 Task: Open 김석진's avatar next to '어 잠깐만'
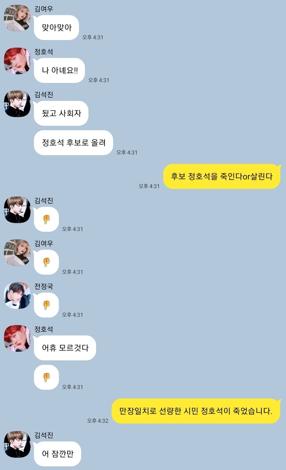pyautogui.click(x=17, y=445)
